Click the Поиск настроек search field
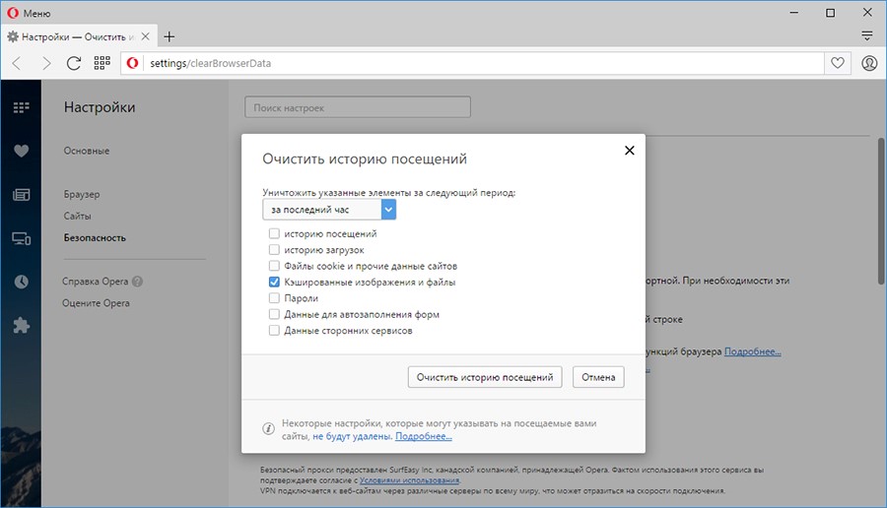This screenshot has height=508, width=887. pyautogui.click(x=358, y=107)
